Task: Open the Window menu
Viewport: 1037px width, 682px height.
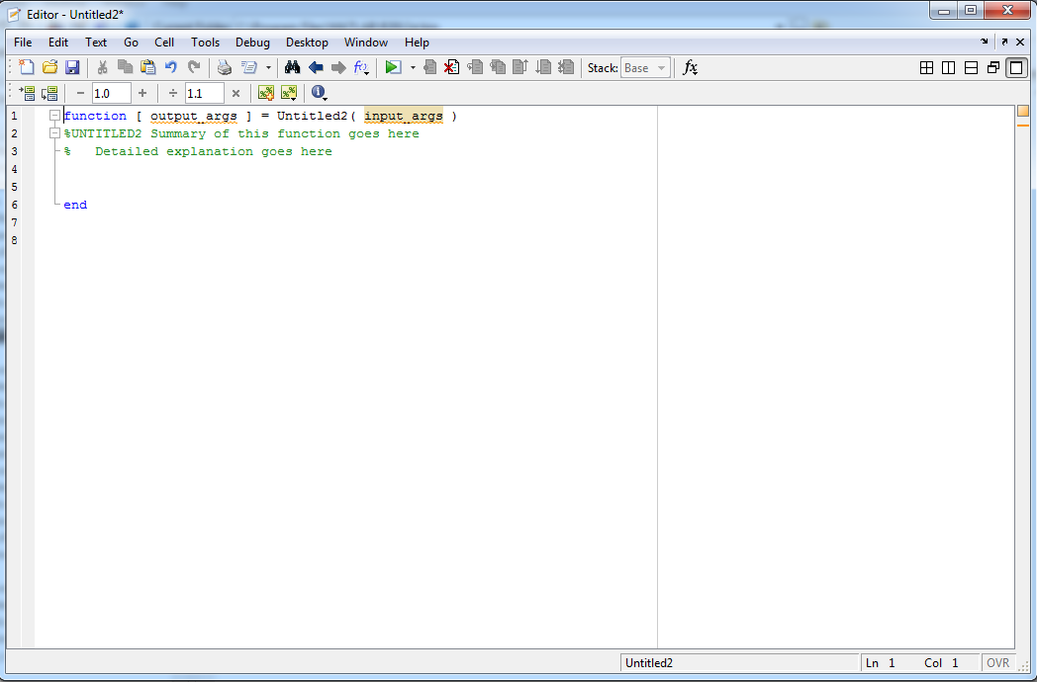Action: coord(366,43)
